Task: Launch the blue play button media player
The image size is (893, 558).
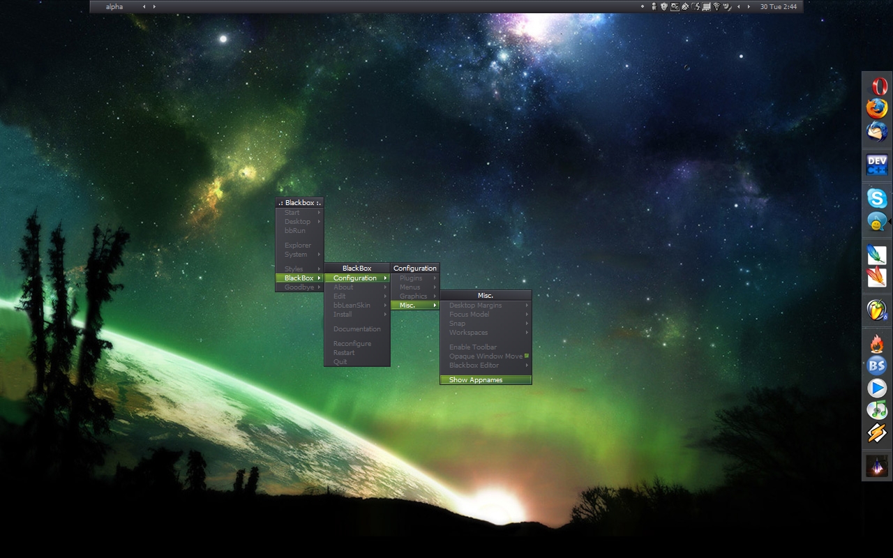Action: point(877,388)
